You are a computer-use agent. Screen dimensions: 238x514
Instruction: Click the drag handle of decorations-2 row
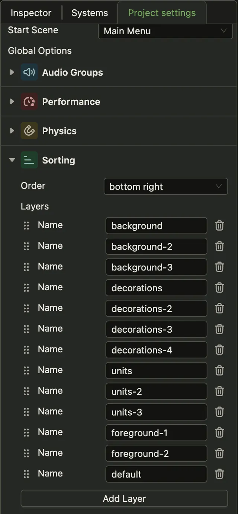click(26, 308)
